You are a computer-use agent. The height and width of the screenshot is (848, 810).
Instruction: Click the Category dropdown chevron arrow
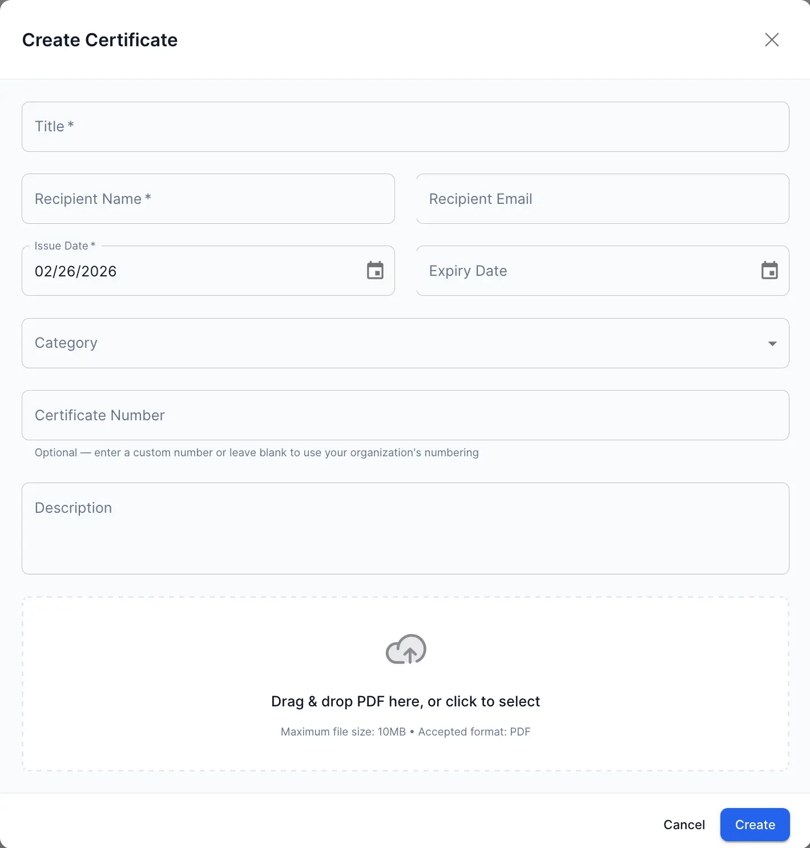click(772, 343)
